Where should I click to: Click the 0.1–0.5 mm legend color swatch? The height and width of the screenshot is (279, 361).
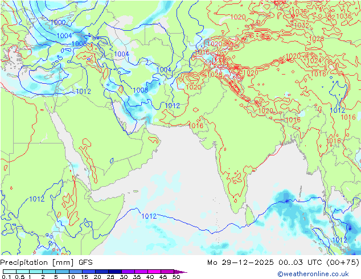click(x=10, y=272)
